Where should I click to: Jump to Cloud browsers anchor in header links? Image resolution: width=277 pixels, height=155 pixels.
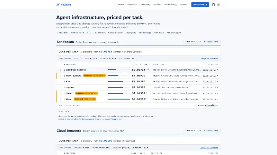click(116, 33)
